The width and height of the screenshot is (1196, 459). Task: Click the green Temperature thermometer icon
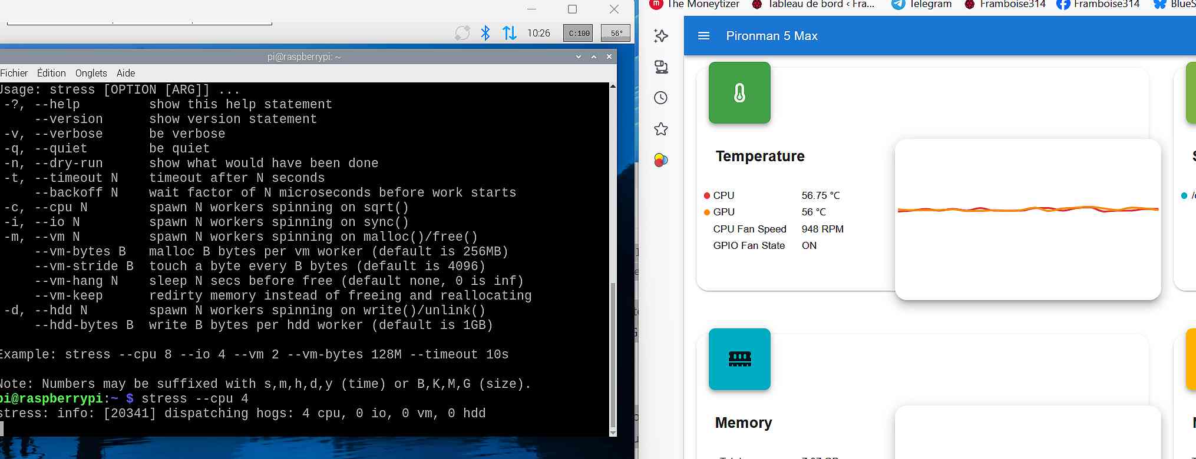(739, 93)
